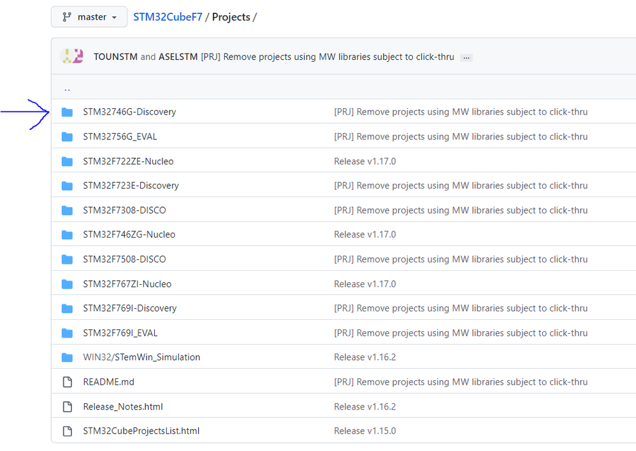Click folder icon for STM32F769I-Discovery
636x451 pixels.
(67, 309)
